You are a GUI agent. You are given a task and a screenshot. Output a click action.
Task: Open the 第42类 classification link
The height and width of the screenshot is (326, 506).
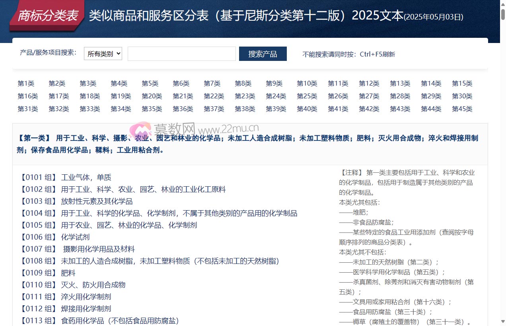pos(369,109)
